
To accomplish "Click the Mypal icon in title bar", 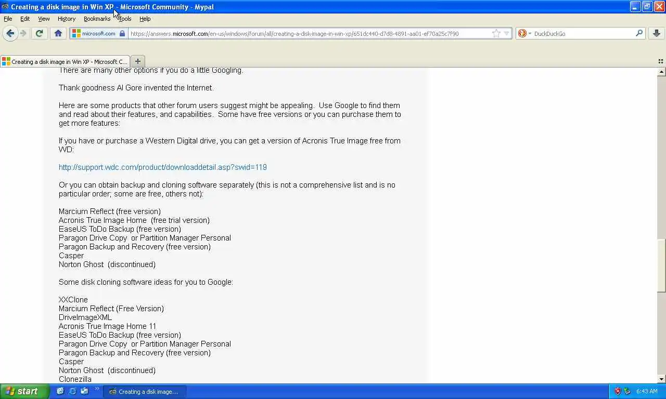I will point(5,7).
